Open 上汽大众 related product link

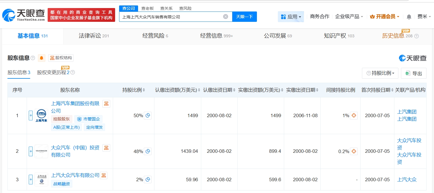coord(407,180)
